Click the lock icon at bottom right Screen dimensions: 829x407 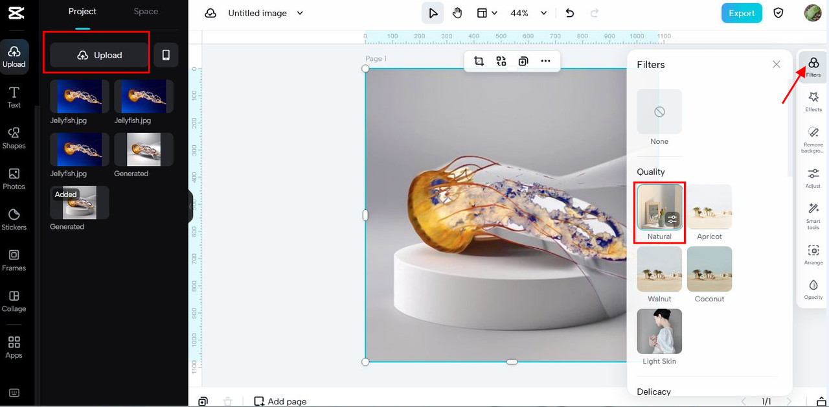(x=821, y=401)
